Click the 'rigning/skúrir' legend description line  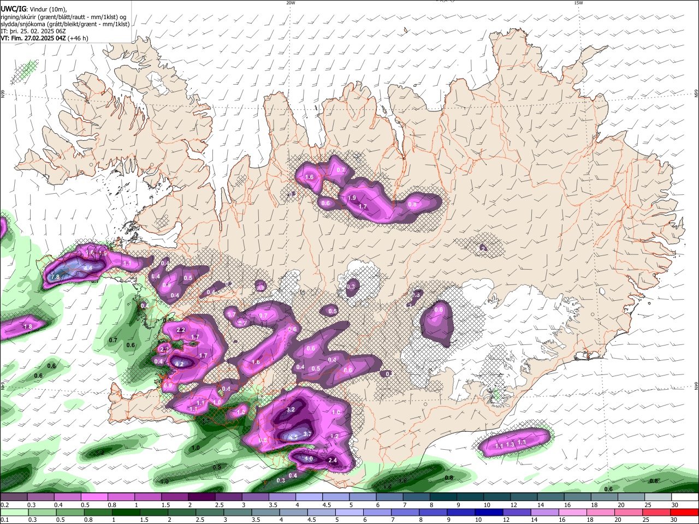63,17
